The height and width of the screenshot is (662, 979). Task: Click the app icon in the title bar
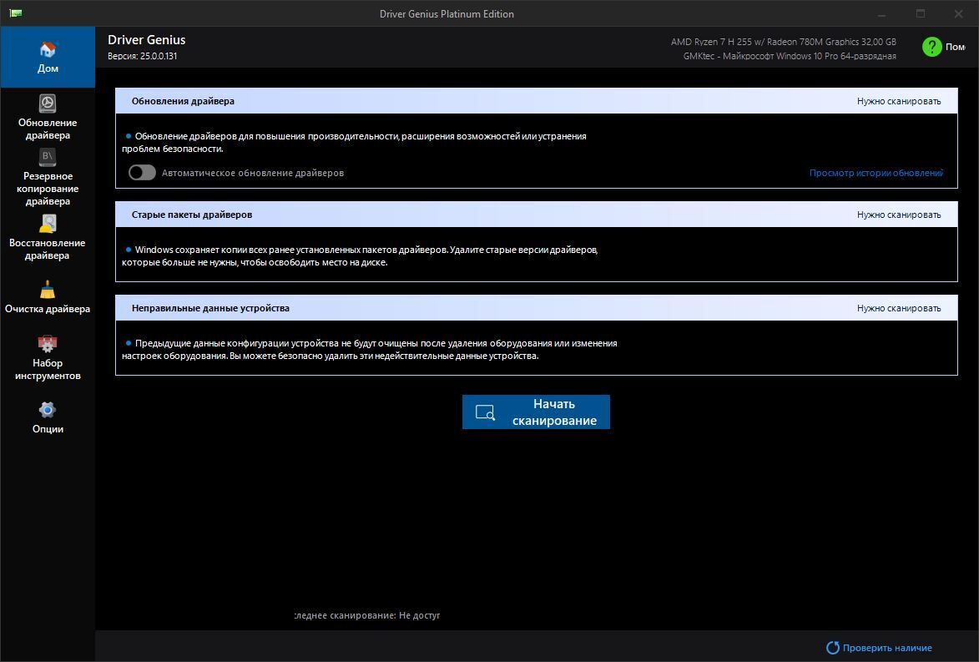point(15,13)
